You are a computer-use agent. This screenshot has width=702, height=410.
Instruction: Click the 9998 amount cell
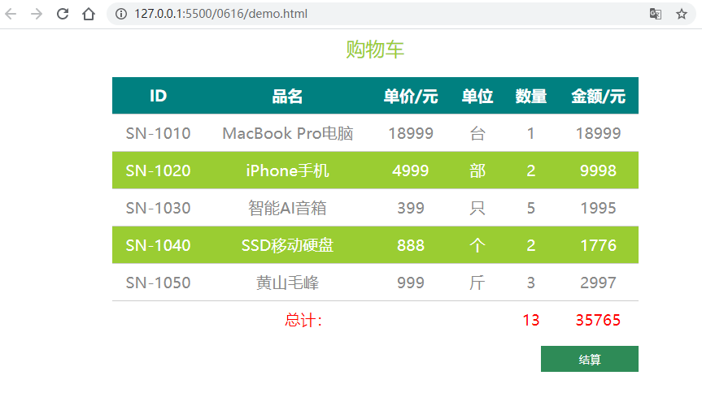598,170
